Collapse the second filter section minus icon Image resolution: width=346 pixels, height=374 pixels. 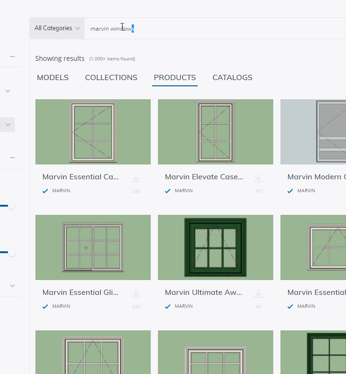tap(12, 158)
